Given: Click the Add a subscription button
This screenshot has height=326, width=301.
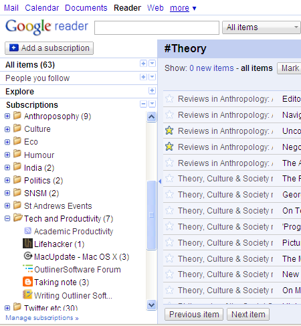Looking at the screenshot, I should click(x=49, y=48).
